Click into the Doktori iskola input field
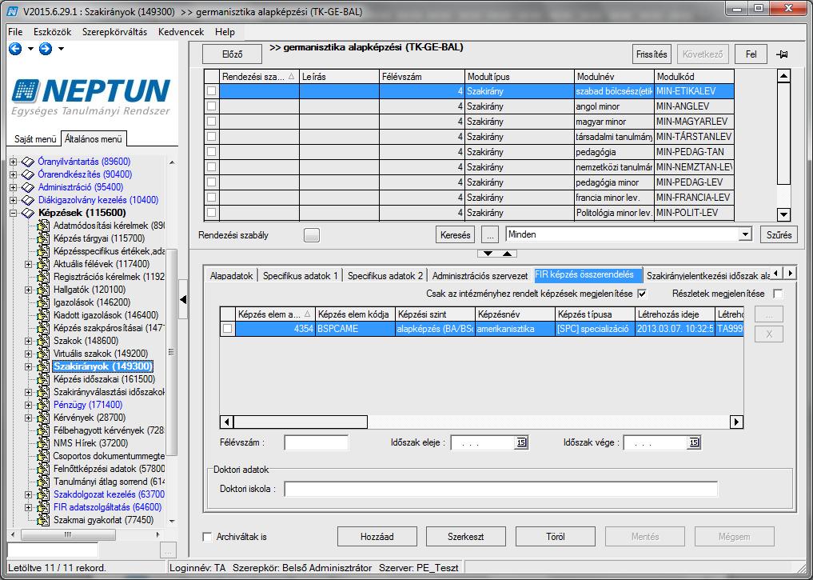Viewport: 813px width, 580px height. tap(501, 489)
